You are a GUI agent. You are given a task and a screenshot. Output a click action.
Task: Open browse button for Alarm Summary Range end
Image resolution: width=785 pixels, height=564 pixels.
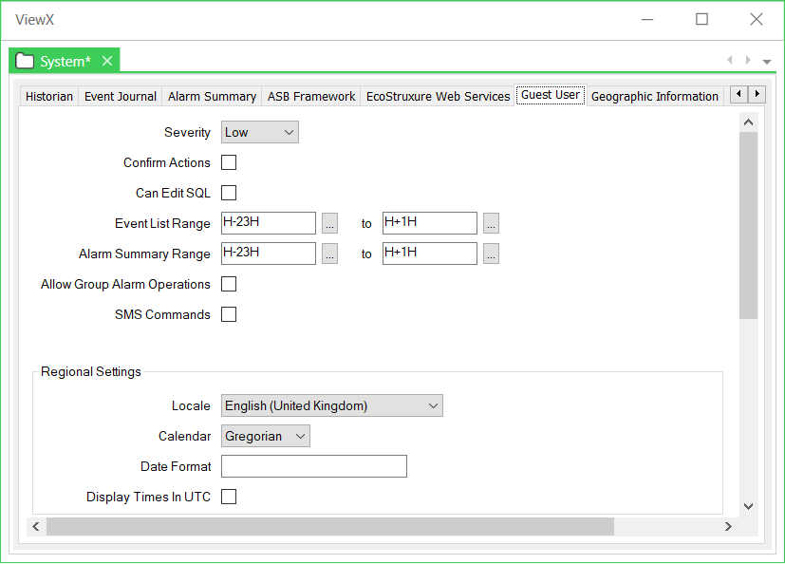coord(491,254)
